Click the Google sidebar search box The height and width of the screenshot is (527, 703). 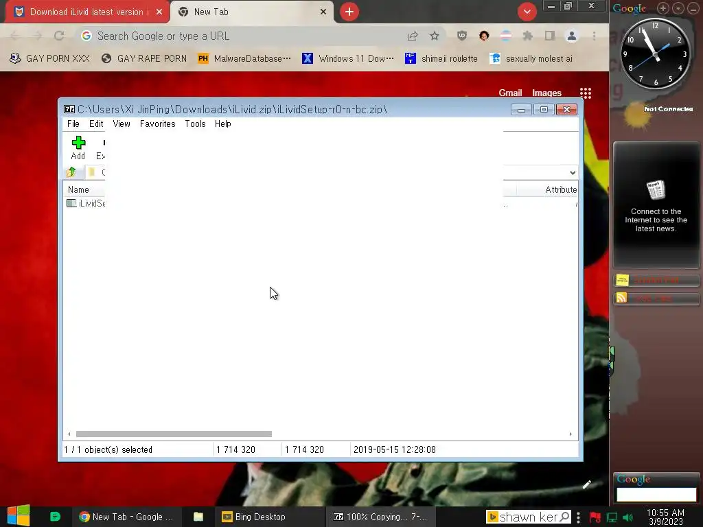[656, 495]
